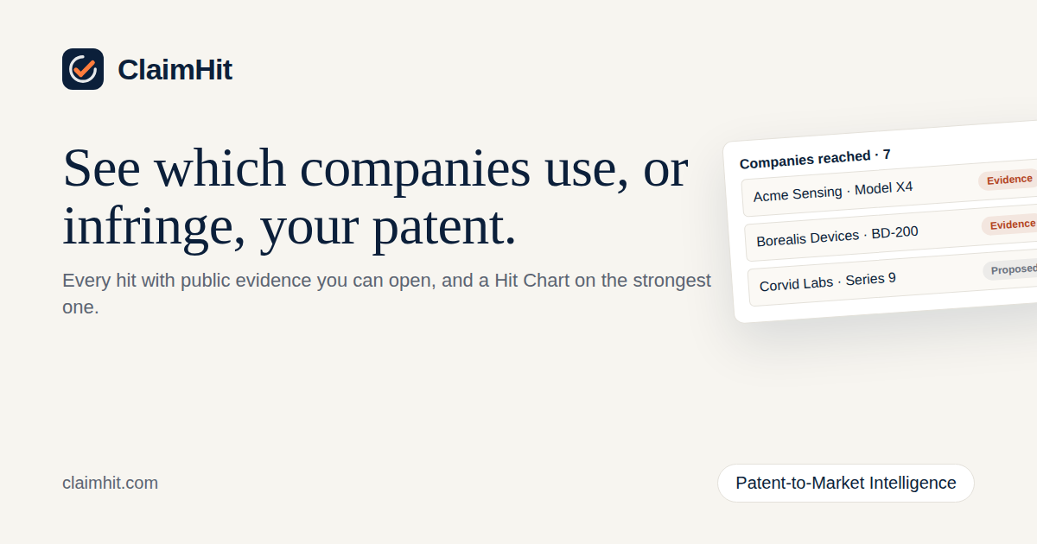Click the 'Companies reached' card header
The image size is (1037, 544).
pyautogui.click(x=815, y=158)
